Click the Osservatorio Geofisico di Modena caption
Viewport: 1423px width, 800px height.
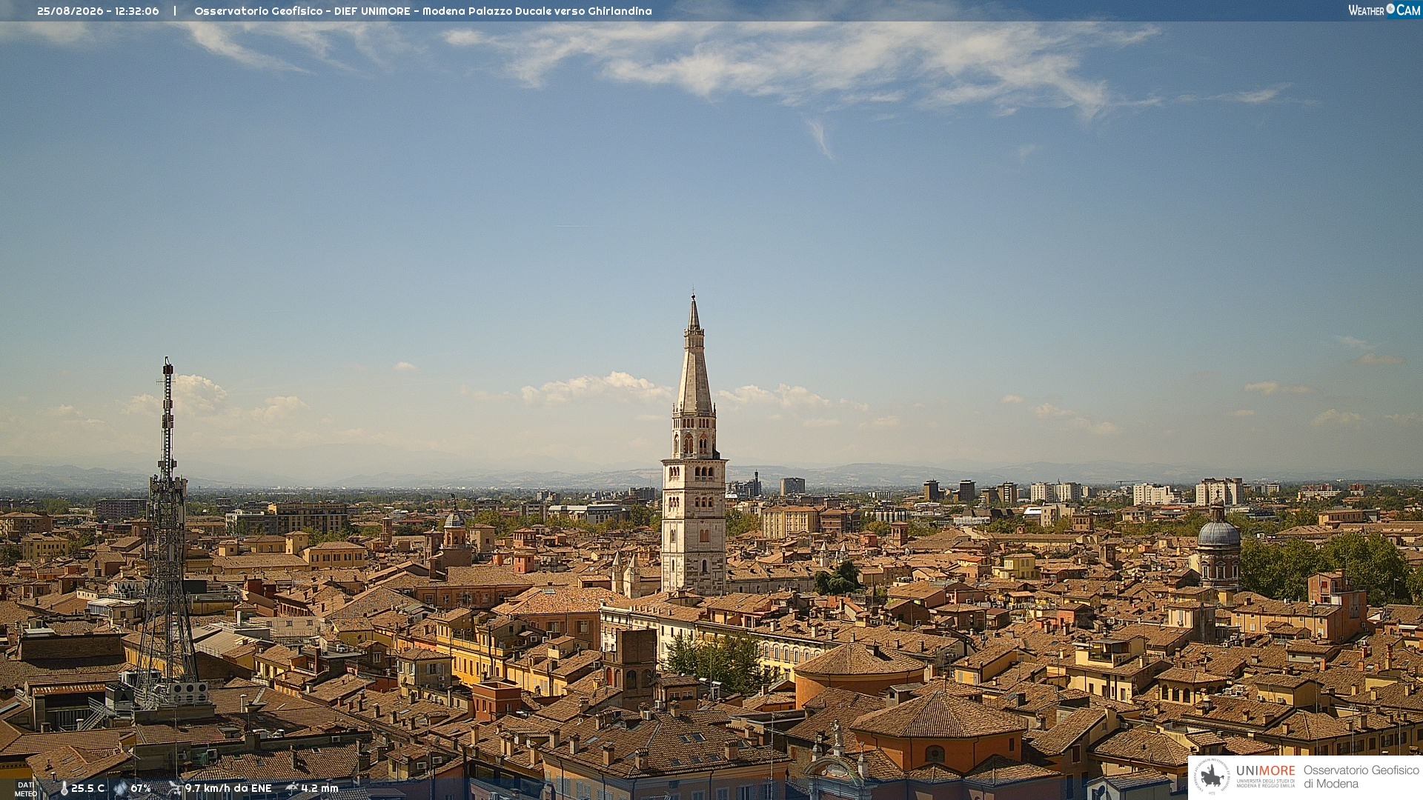[x=1361, y=777]
